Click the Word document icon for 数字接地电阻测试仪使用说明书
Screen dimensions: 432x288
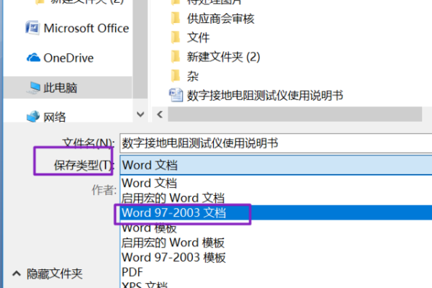(x=176, y=95)
